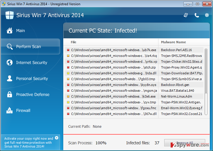Image resolution: width=213 pixels, height=151 pixels.
Task: Select the mgsm.ja file path row
Action: click(x=114, y=91)
